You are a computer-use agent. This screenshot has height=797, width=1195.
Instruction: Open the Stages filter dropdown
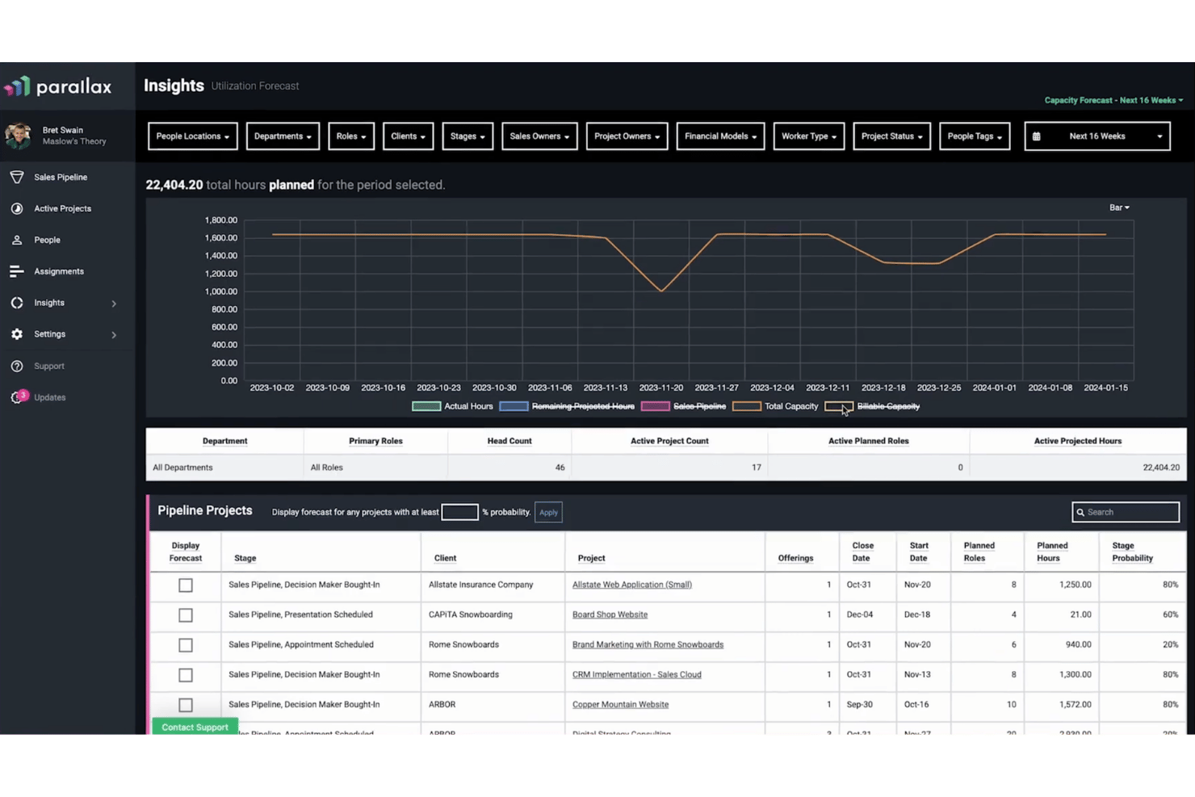click(468, 136)
